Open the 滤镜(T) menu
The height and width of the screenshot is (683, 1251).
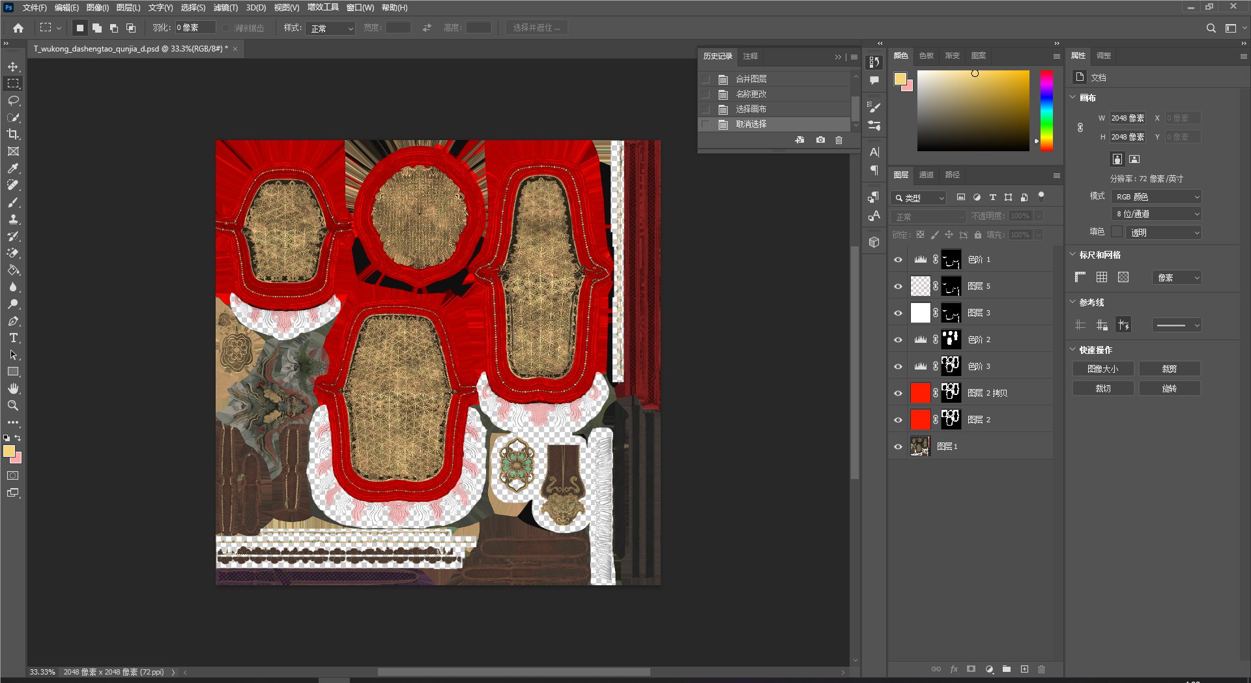[x=225, y=8]
